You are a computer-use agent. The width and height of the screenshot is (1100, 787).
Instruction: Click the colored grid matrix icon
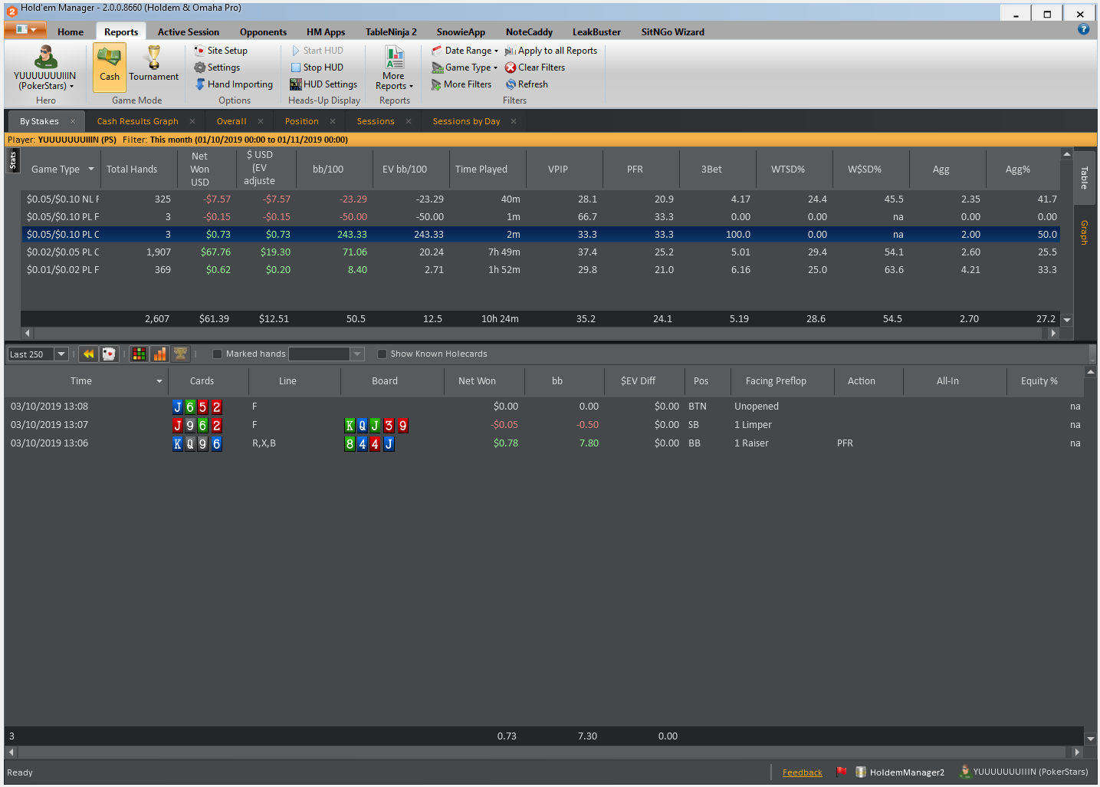click(x=139, y=354)
